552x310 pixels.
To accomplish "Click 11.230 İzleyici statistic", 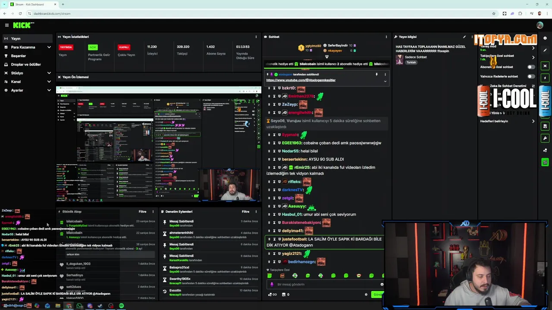I will (x=152, y=50).
